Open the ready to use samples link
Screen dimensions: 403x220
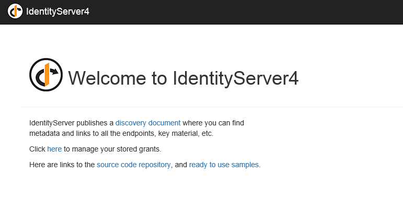[224, 165]
